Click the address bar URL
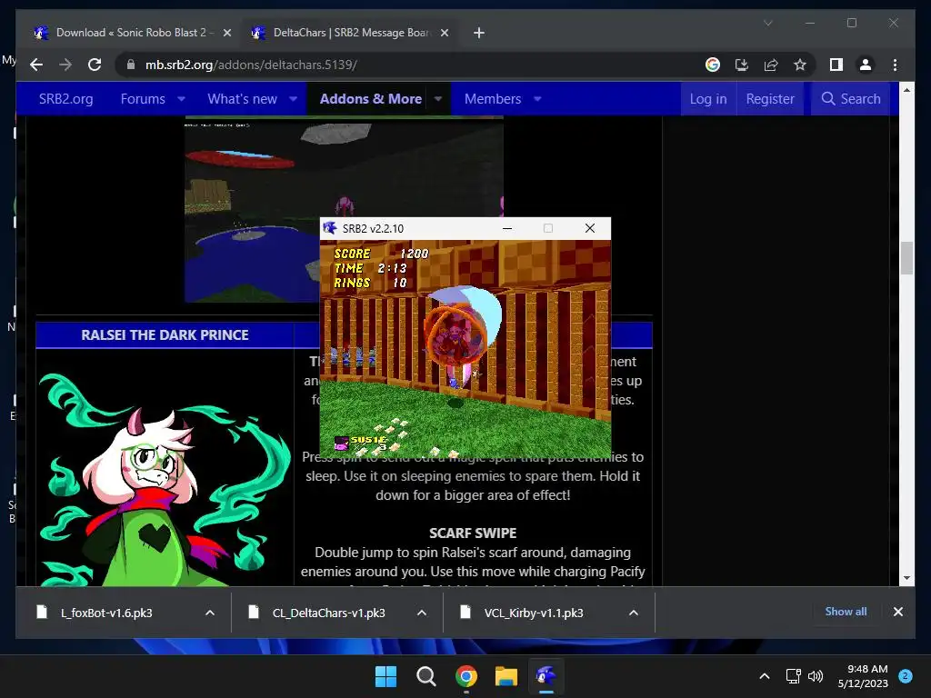This screenshot has width=931, height=698. (x=251, y=65)
